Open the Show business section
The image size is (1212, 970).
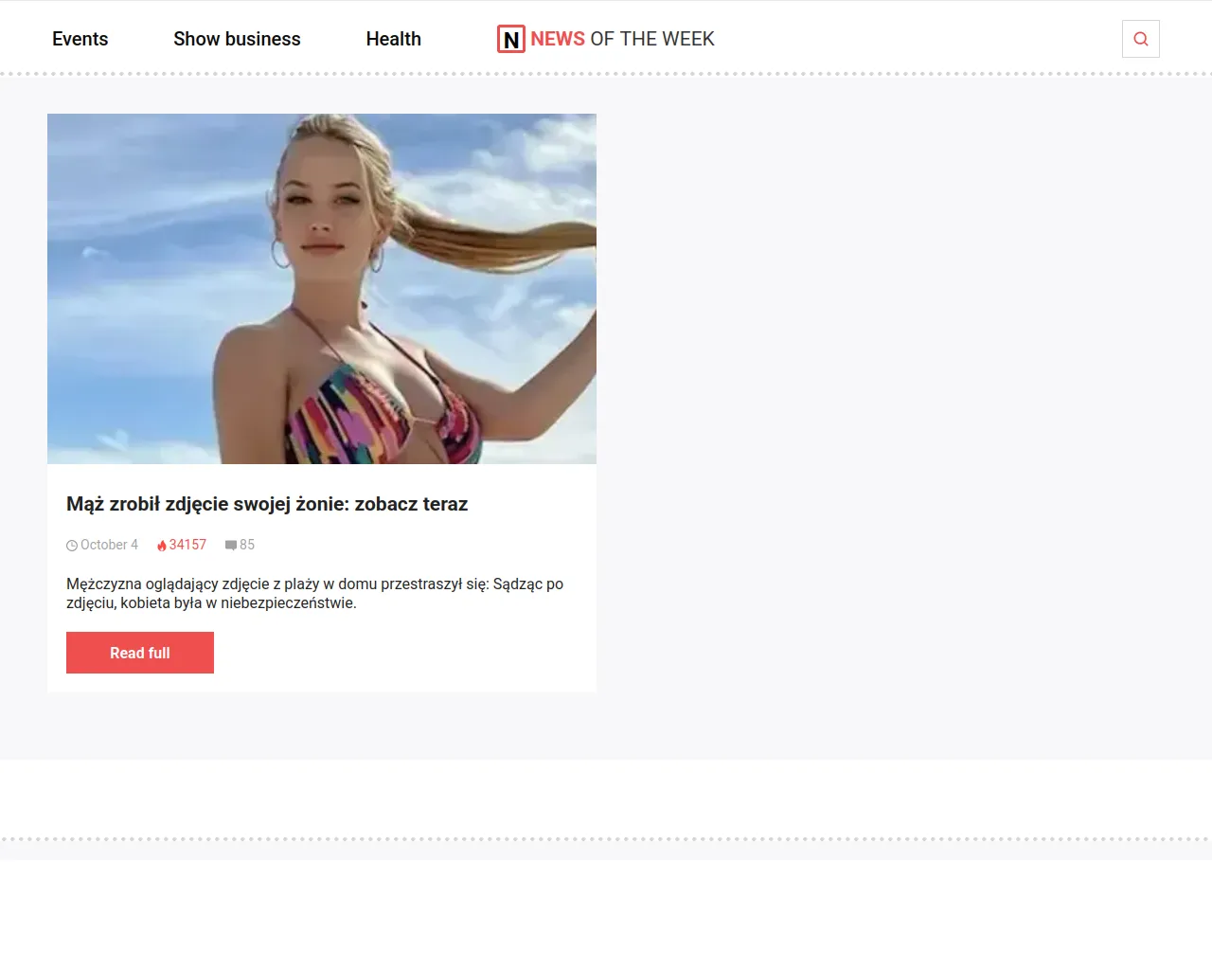[237, 39]
